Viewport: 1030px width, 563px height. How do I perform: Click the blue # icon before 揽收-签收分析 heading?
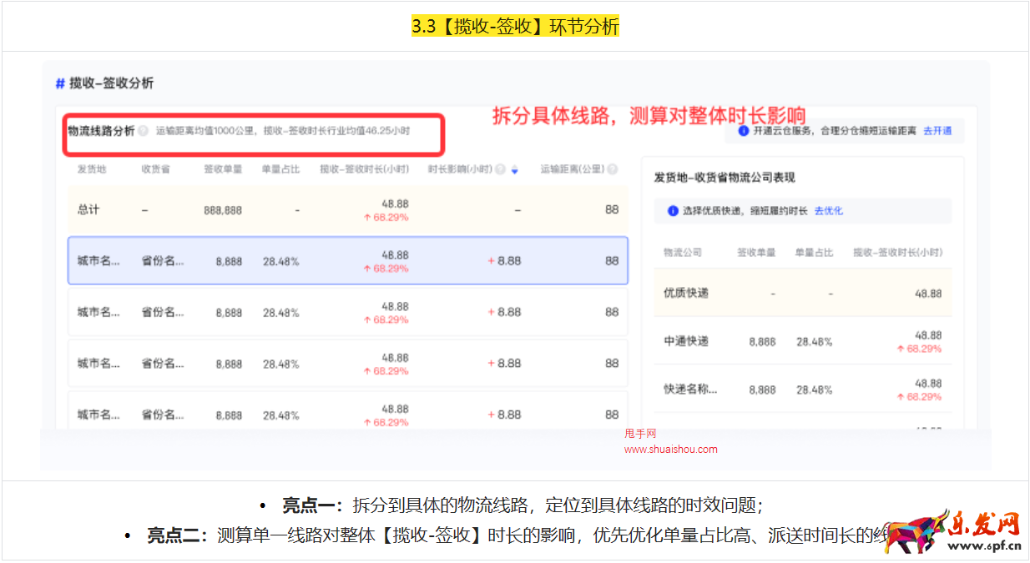pyautogui.click(x=58, y=83)
